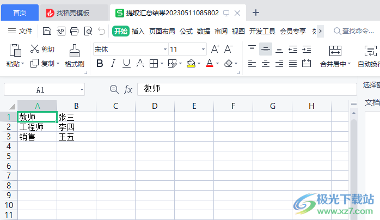Click column header D
The image size is (380, 220).
(x=155, y=106)
